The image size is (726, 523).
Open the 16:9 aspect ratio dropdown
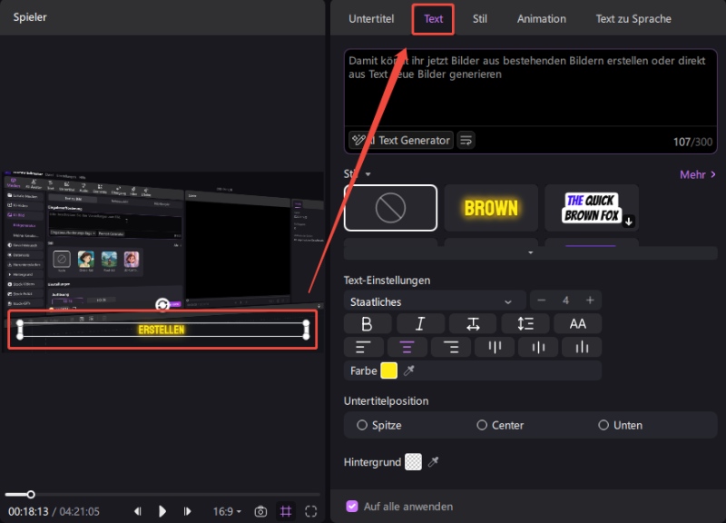point(227,511)
